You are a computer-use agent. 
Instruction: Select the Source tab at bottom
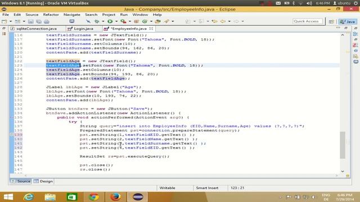click(x=21, y=181)
